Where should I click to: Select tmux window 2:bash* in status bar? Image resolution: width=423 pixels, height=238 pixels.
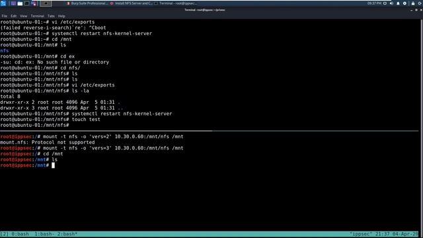coord(67,234)
